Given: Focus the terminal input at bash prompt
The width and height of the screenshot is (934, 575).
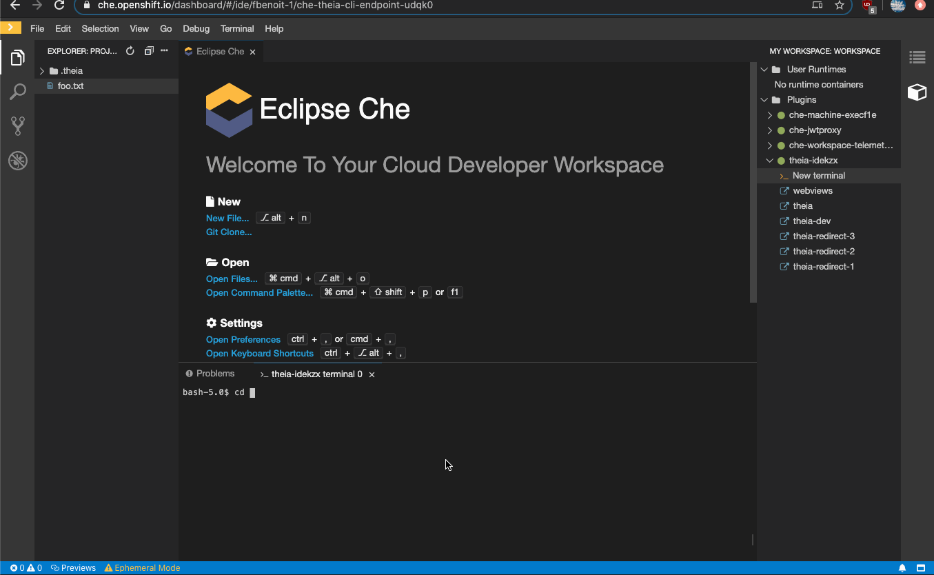Looking at the screenshot, I should (x=252, y=393).
